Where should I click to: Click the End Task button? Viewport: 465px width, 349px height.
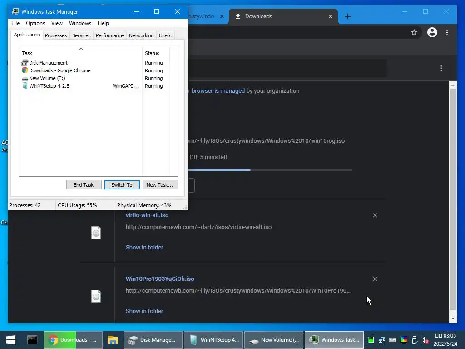tap(84, 185)
